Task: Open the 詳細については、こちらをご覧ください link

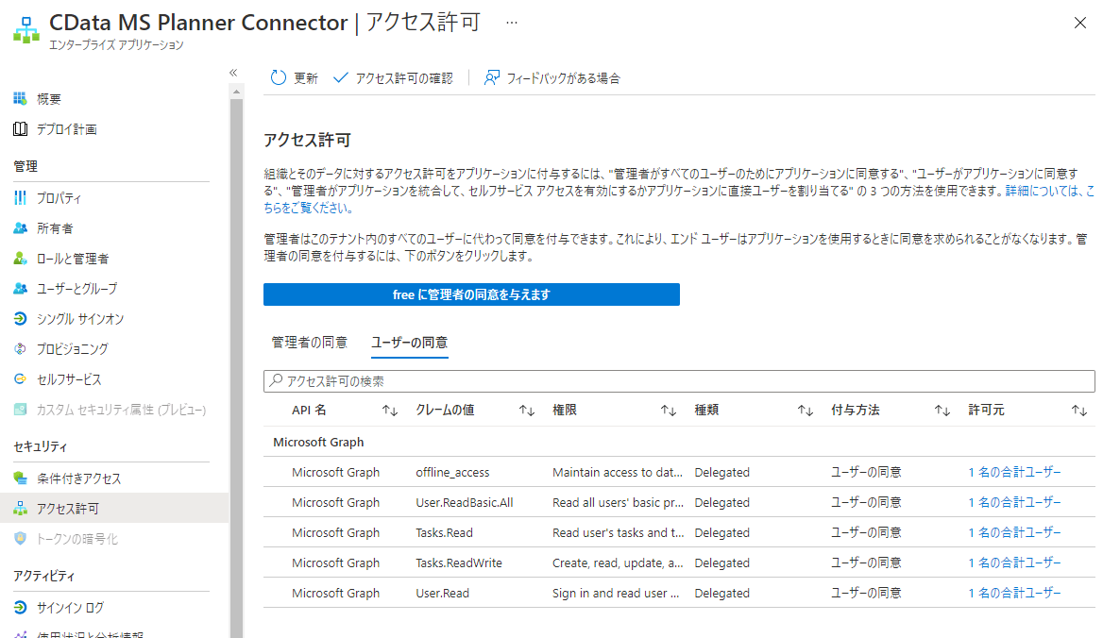Action: (x=1049, y=191)
